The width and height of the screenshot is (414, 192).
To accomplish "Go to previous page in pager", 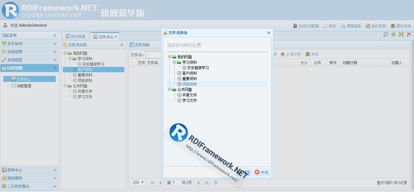I will click(x=160, y=183).
